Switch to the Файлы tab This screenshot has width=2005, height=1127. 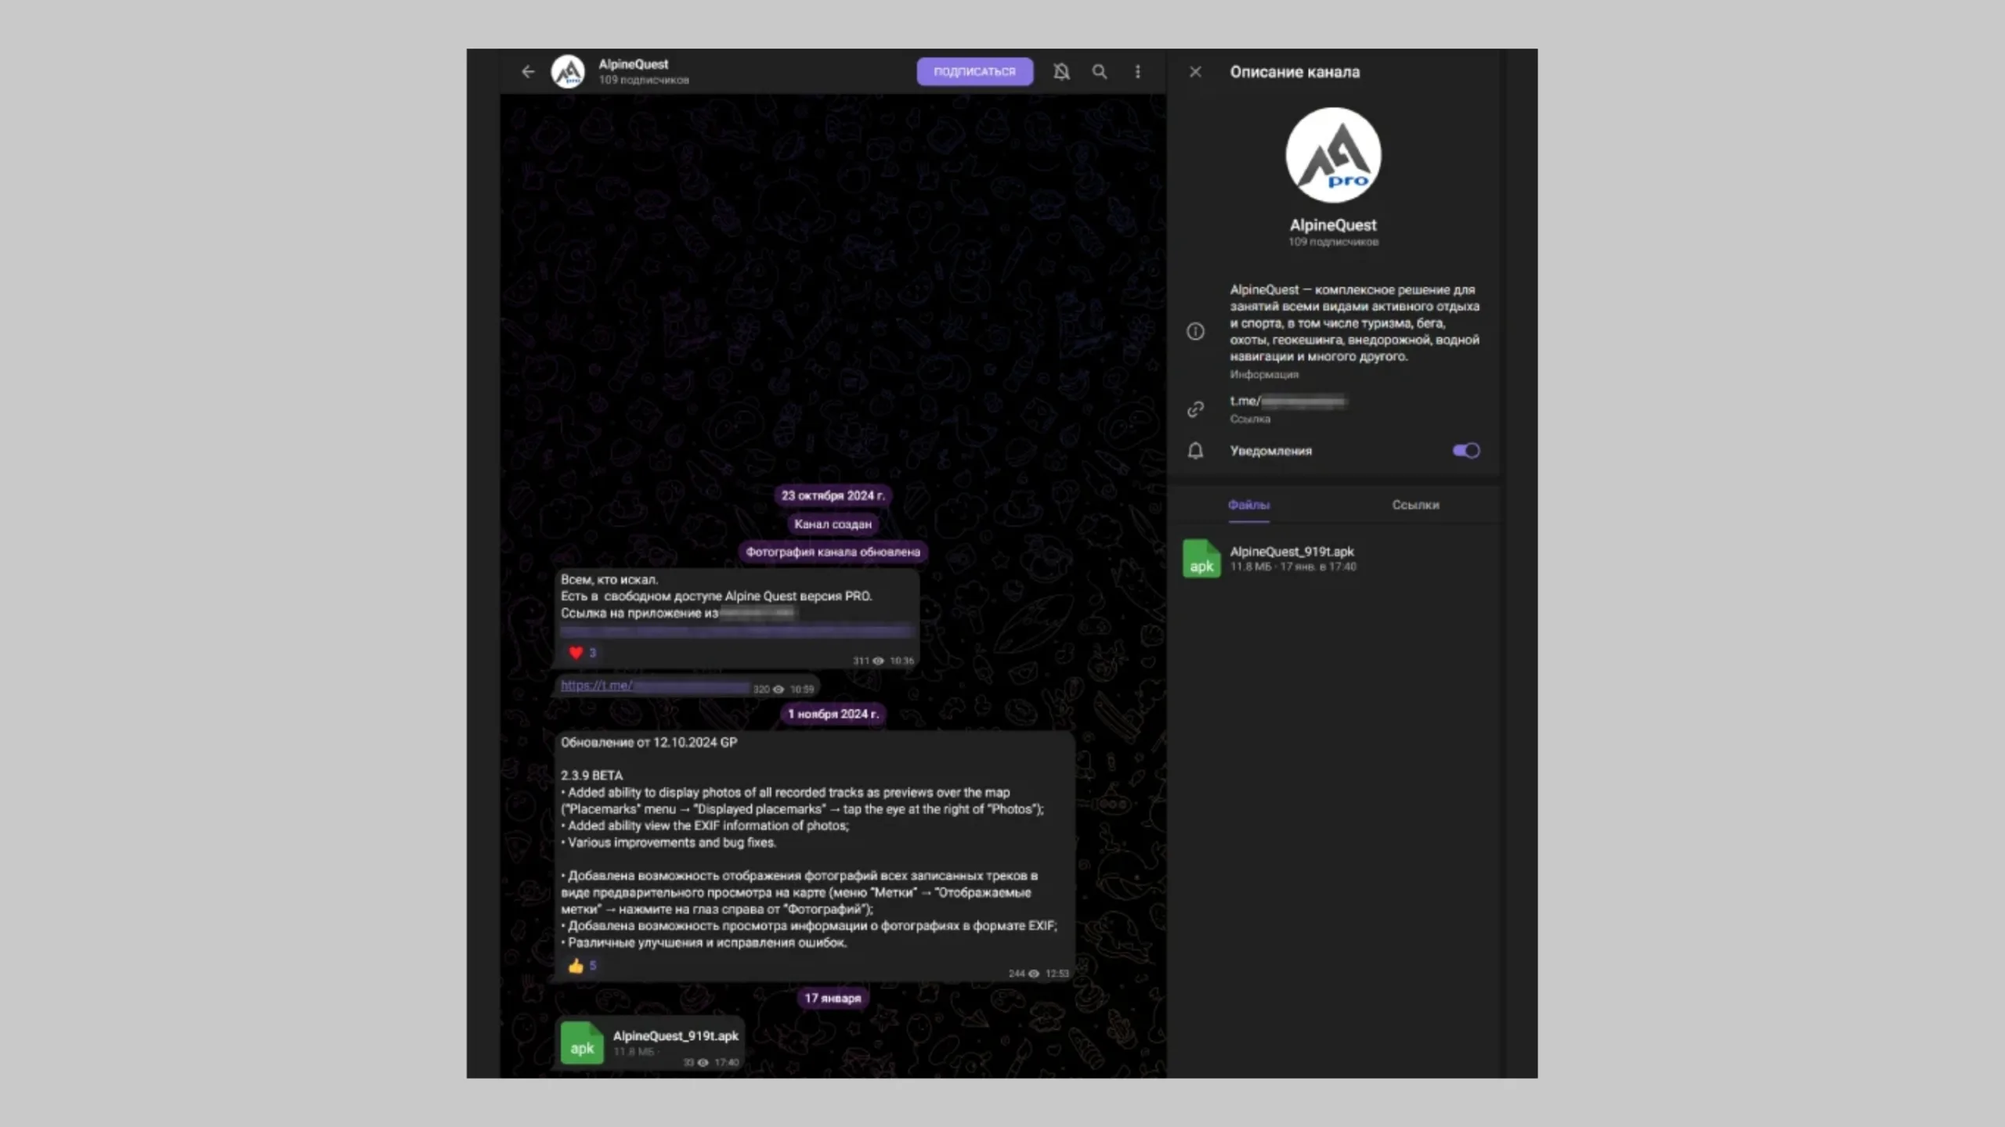coord(1248,505)
